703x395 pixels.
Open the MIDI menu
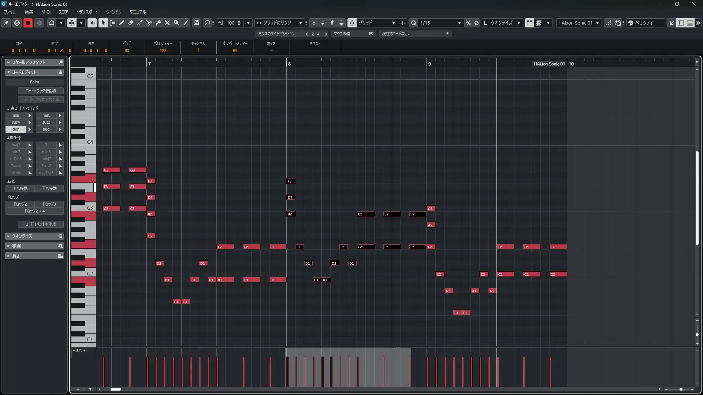pos(46,12)
